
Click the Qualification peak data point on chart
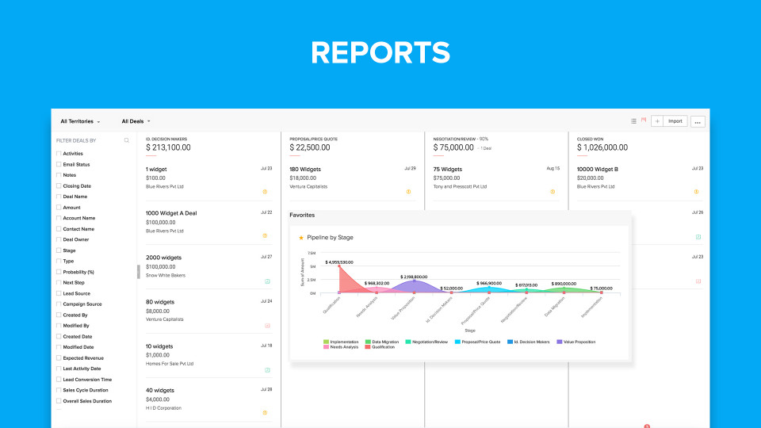339,266
